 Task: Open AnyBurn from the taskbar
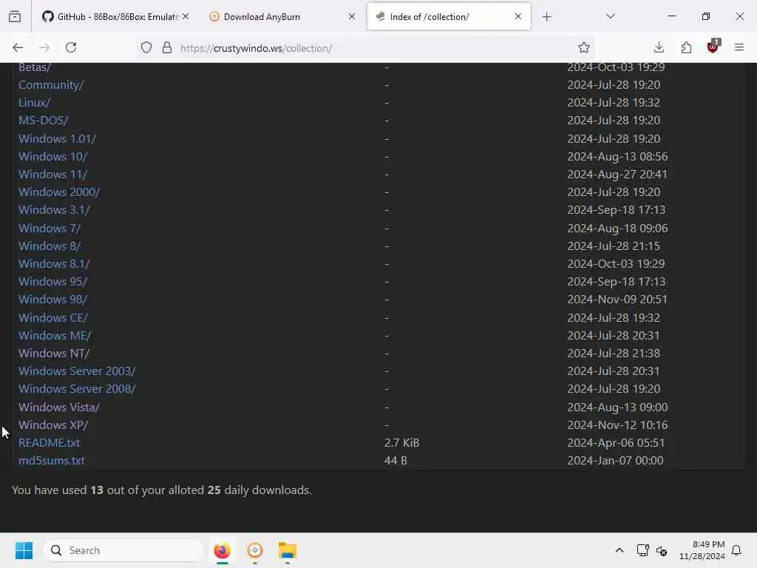coord(255,550)
